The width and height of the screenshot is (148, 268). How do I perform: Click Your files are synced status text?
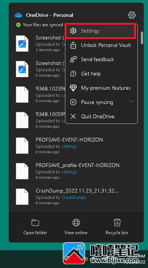43,25
